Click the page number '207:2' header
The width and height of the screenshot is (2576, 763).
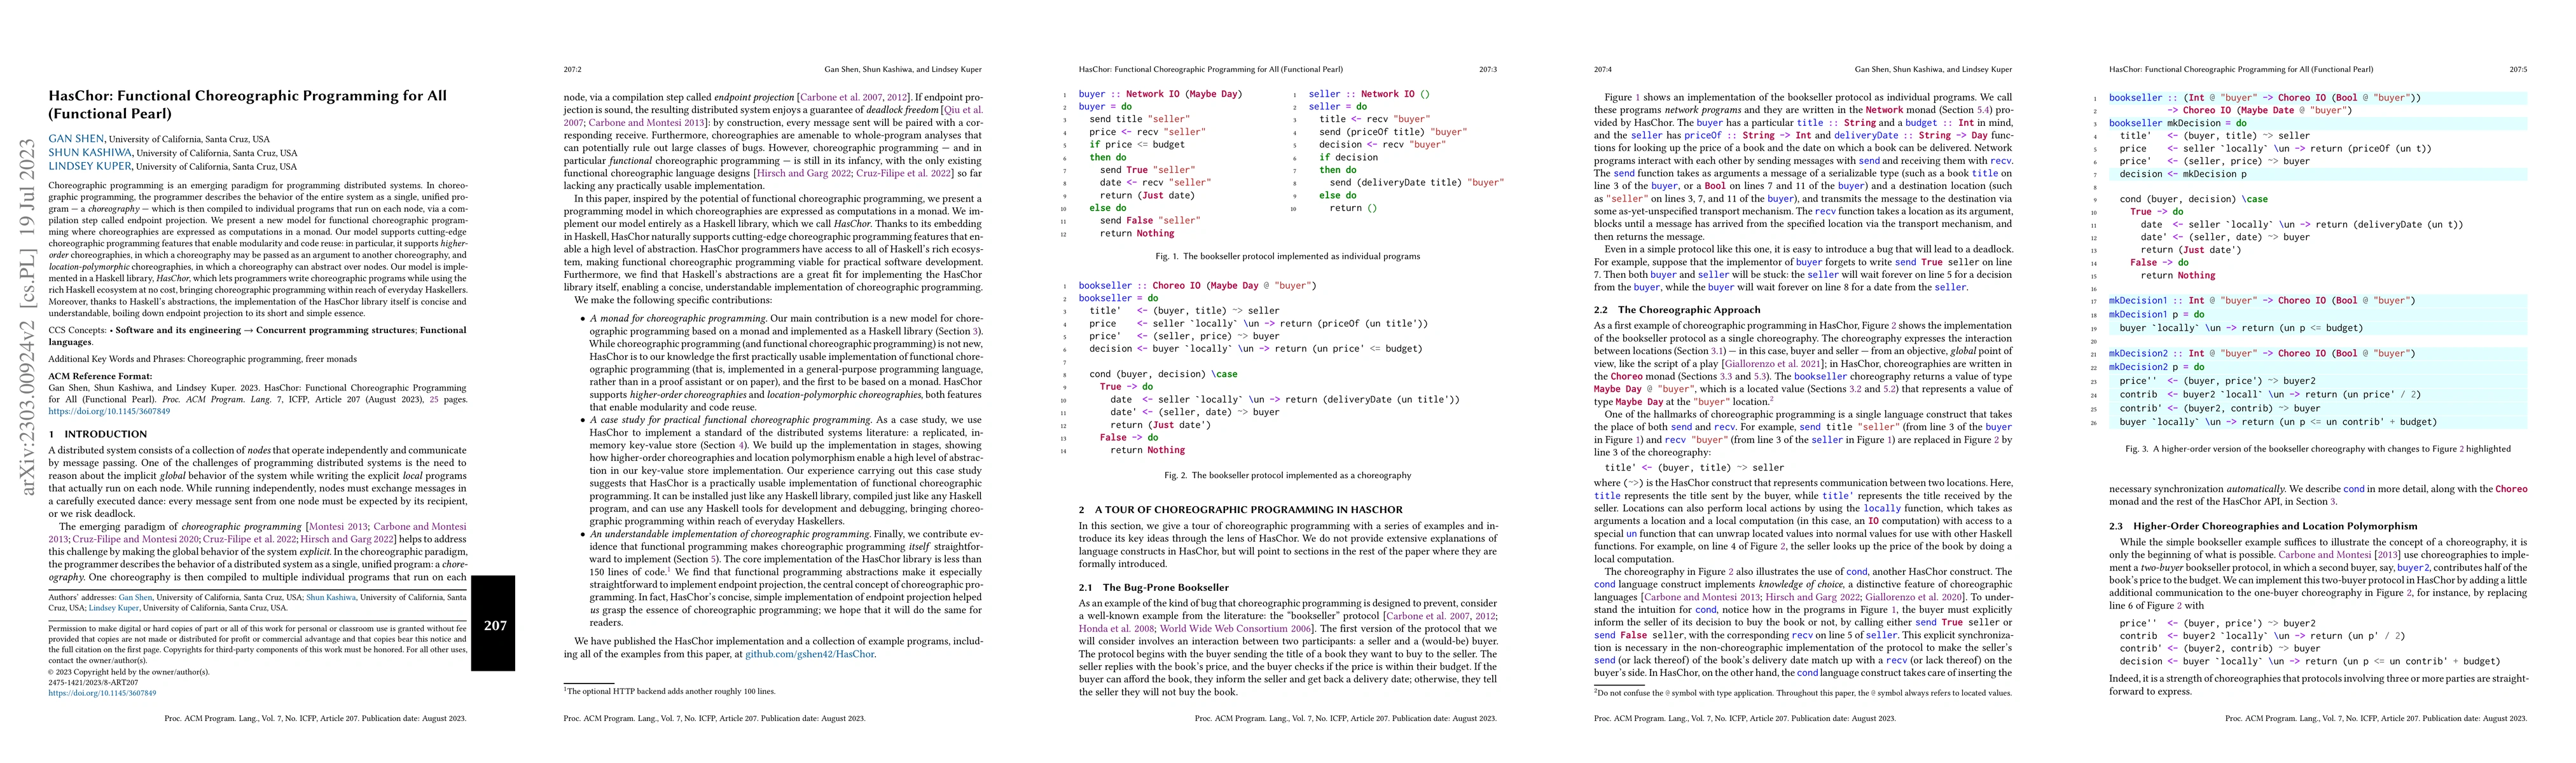click(572, 70)
